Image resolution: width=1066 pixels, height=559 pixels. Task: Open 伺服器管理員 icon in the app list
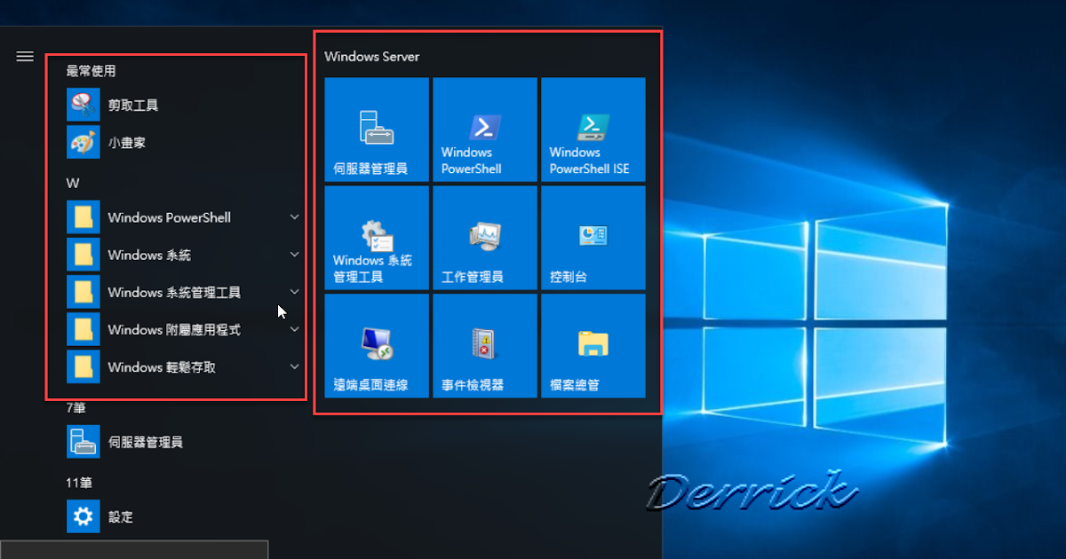pyautogui.click(x=84, y=441)
